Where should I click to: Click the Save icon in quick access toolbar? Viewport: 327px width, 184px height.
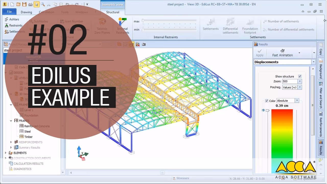(24, 4)
